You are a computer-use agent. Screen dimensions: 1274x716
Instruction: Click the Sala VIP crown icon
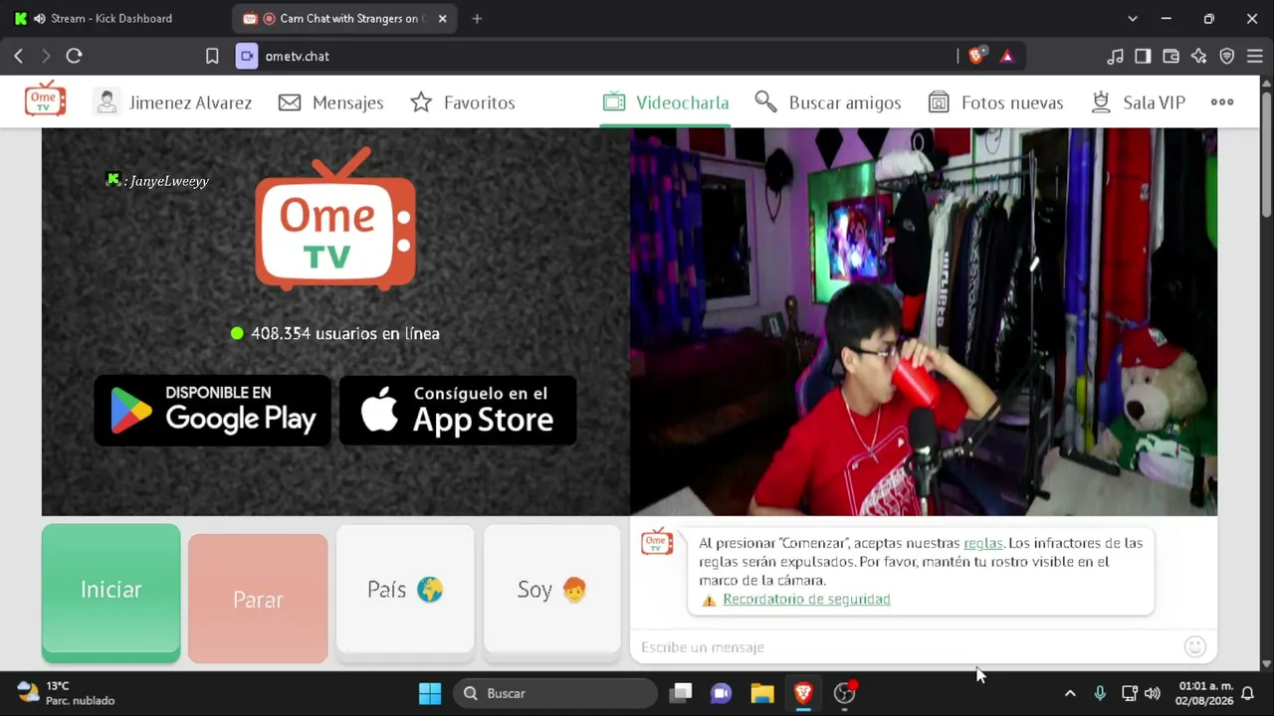[x=1101, y=102]
